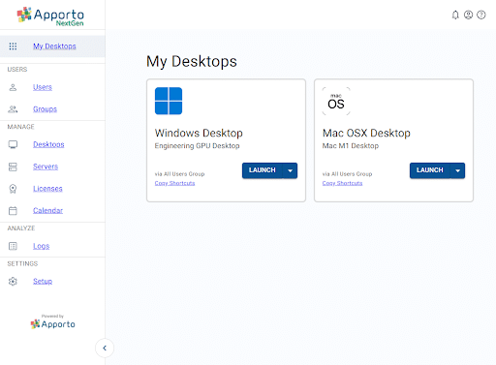
Task: Click the Calendar icon in sidebar
Action: click(x=13, y=210)
